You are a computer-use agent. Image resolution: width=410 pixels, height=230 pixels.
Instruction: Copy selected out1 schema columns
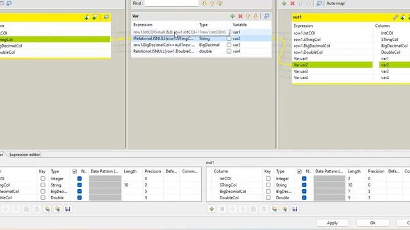point(254,209)
